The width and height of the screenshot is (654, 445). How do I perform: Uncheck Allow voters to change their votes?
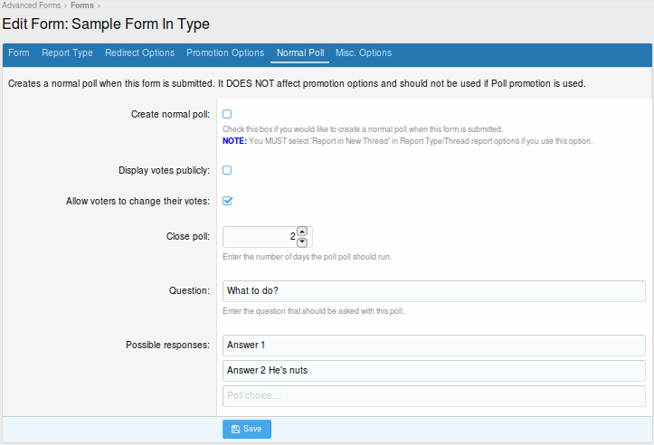pyautogui.click(x=227, y=201)
